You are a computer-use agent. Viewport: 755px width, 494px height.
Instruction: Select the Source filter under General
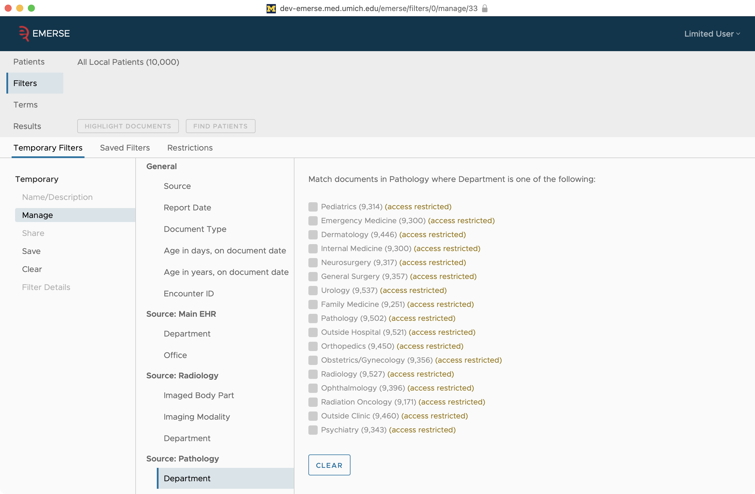tap(177, 186)
